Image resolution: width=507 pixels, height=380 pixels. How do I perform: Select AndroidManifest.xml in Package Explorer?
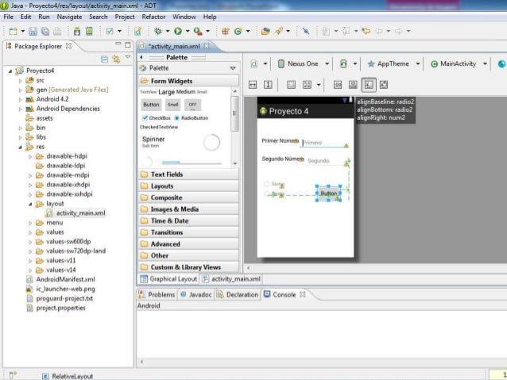(65, 279)
